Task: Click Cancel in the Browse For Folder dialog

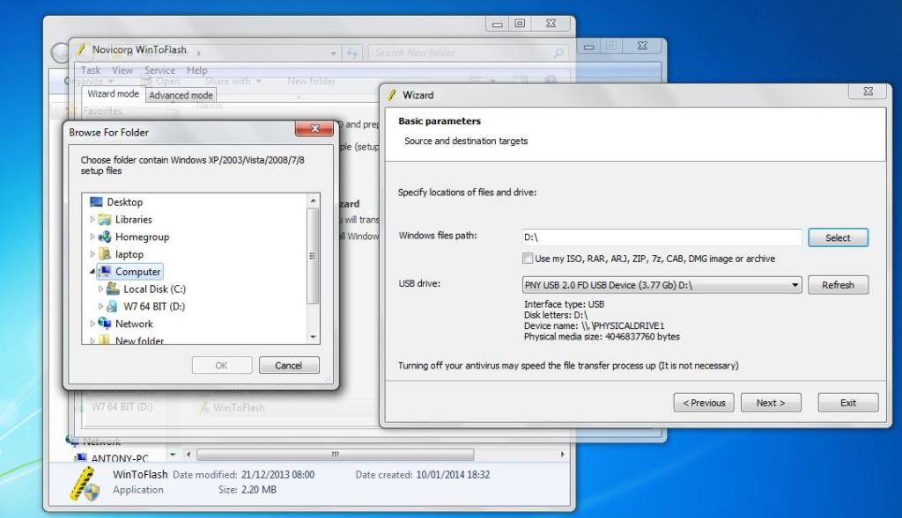Action: point(289,365)
